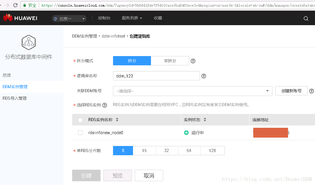Open the search magnifier icon
315x185 pixels.
point(306,18)
